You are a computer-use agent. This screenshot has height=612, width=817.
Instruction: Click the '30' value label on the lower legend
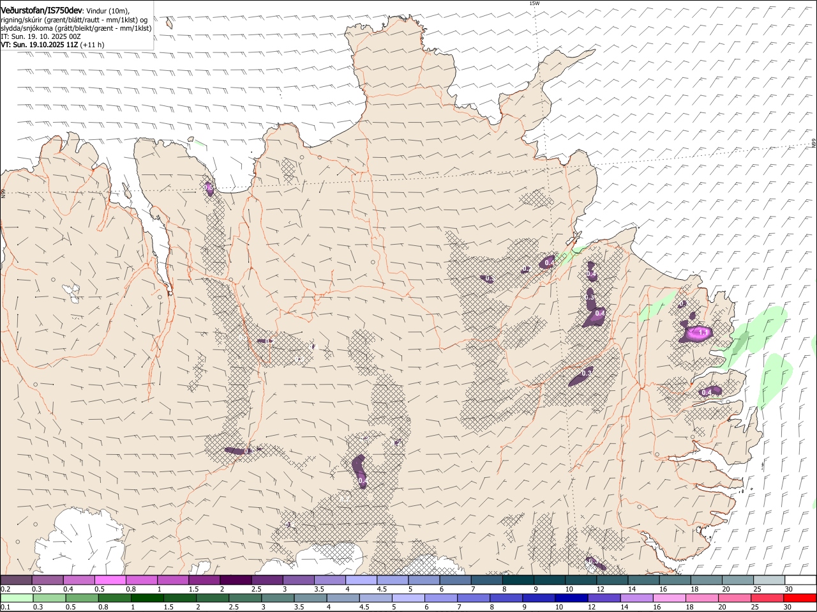(787, 607)
